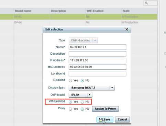Select No for Proxy
Image resolution: width=166 pixels, height=126 pixels.
point(82,109)
